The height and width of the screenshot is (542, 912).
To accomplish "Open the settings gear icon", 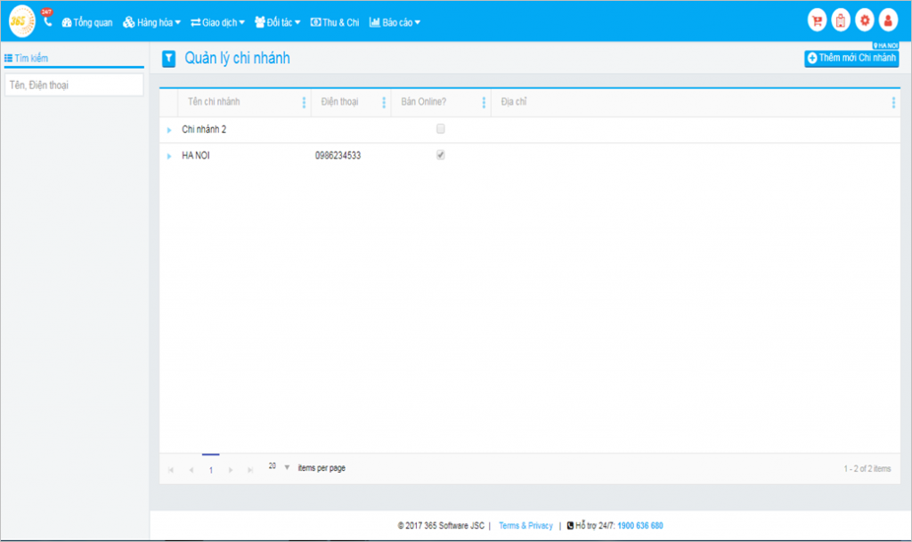I will point(864,20).
